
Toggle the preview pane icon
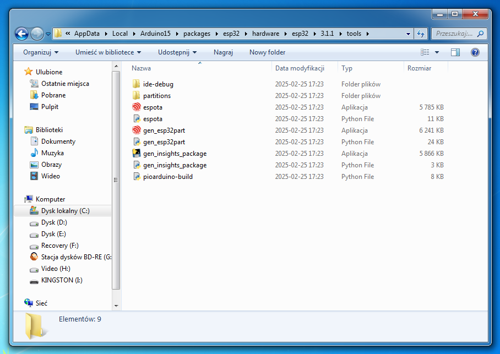[455, 52]
